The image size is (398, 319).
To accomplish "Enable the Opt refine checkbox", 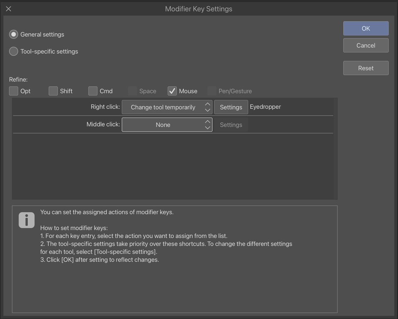I will coord(14,91).
